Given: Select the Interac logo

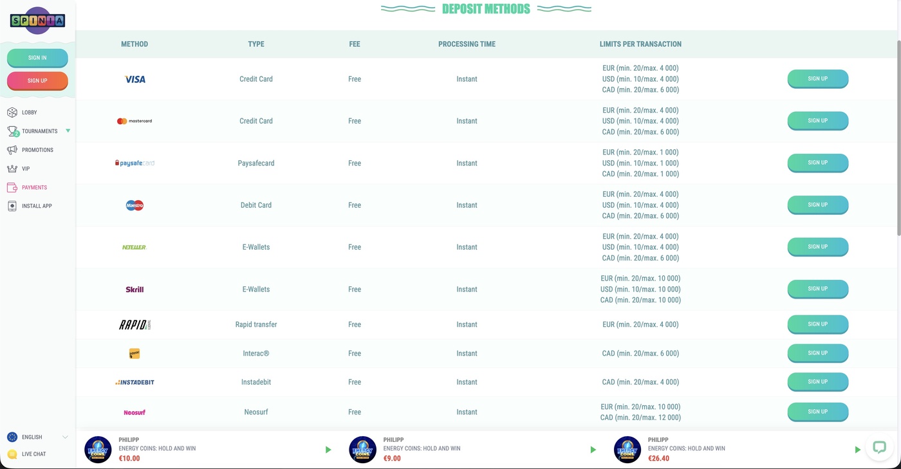Looking at the screenshot, I should click(x=135, y=353).
